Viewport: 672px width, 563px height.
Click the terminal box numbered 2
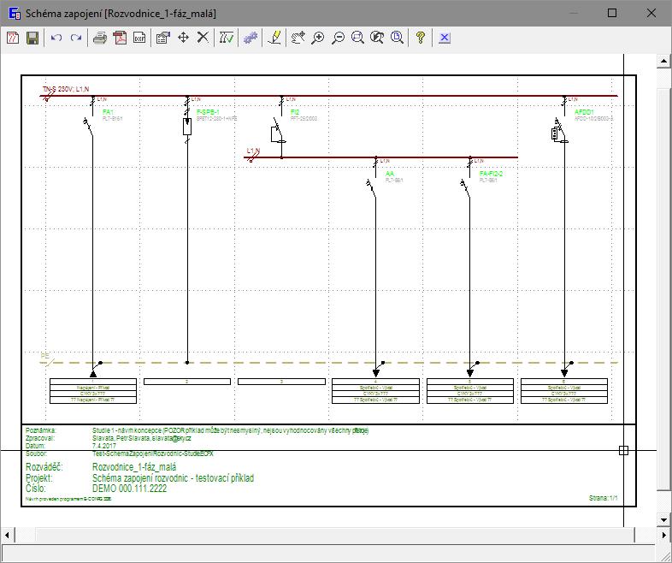click(187, 382)
